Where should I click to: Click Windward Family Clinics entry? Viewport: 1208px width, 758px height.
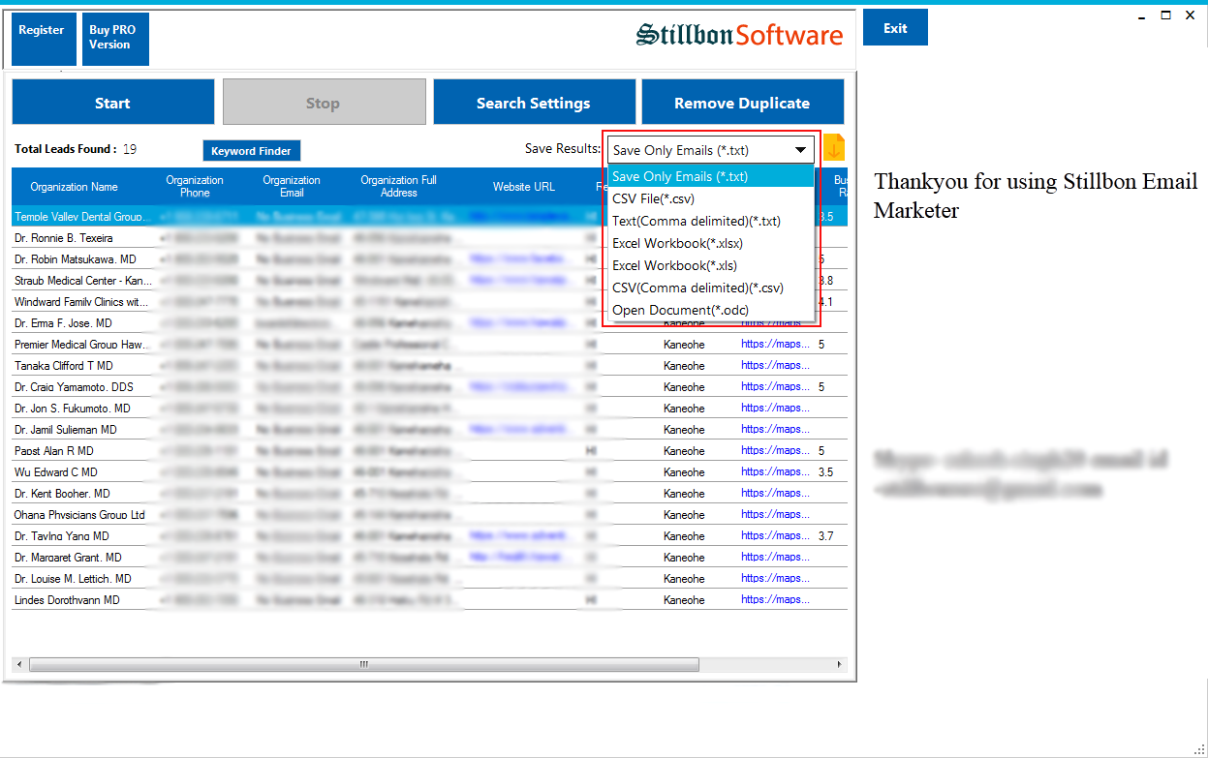pos(81,302)
